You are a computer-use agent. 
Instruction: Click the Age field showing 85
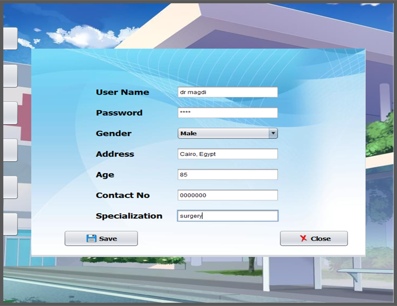click(x=227, y=174)
